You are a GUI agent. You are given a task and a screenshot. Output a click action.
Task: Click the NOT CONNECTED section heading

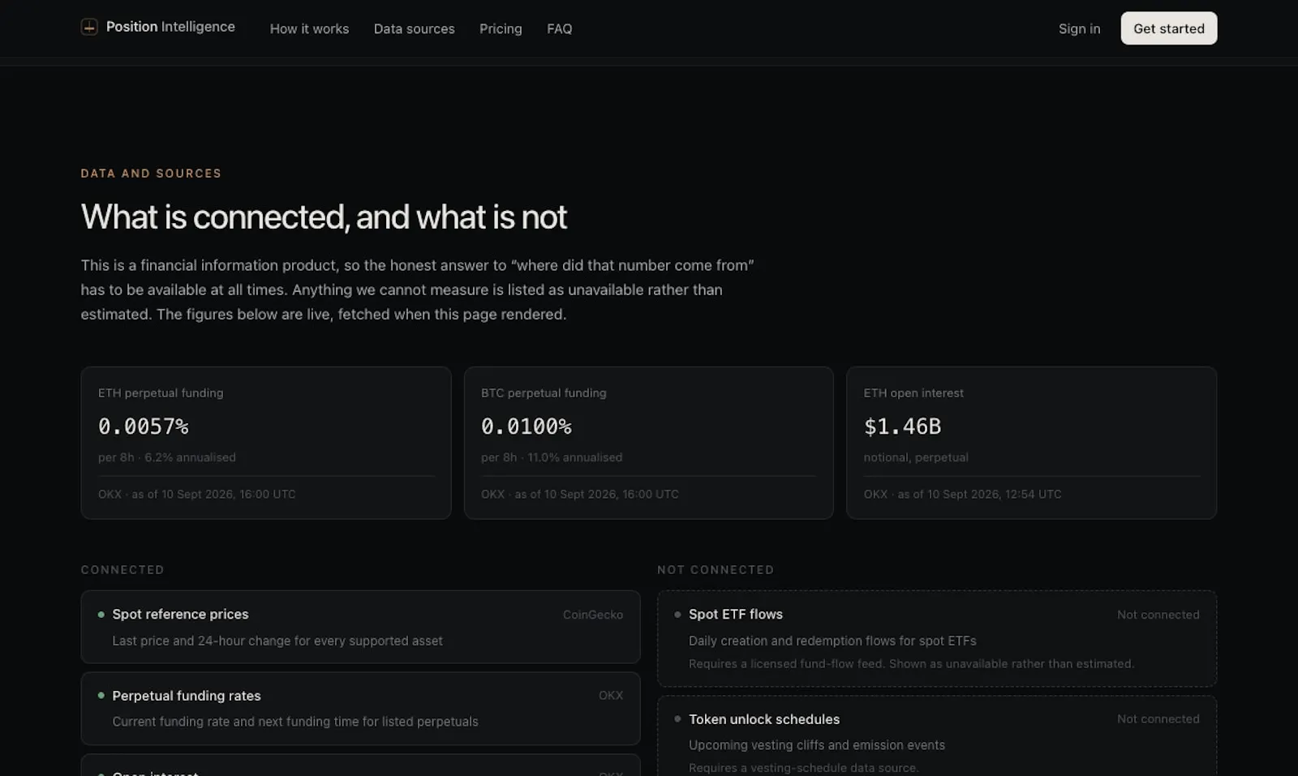coord(716,570)
